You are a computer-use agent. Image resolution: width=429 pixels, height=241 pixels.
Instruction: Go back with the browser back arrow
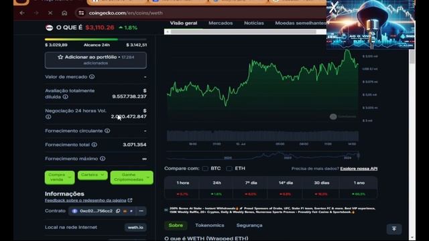(x=22, y=13)
